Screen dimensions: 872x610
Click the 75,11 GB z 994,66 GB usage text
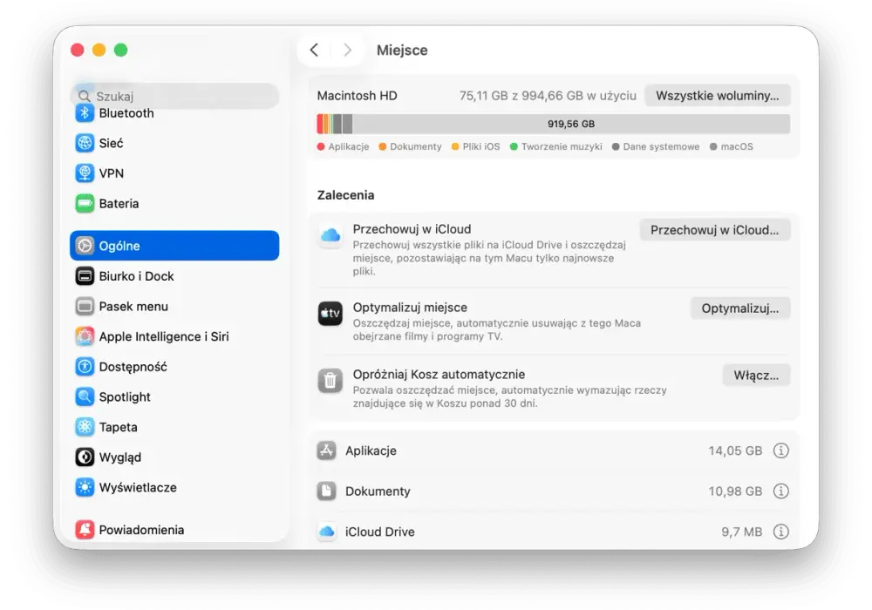(548, 96)
